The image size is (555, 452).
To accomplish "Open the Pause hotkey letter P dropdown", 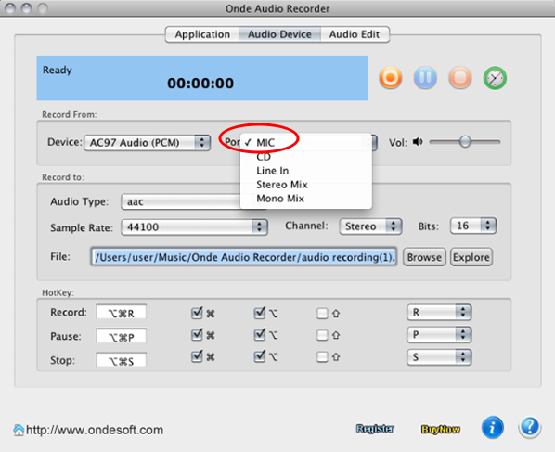I will 439,334.
